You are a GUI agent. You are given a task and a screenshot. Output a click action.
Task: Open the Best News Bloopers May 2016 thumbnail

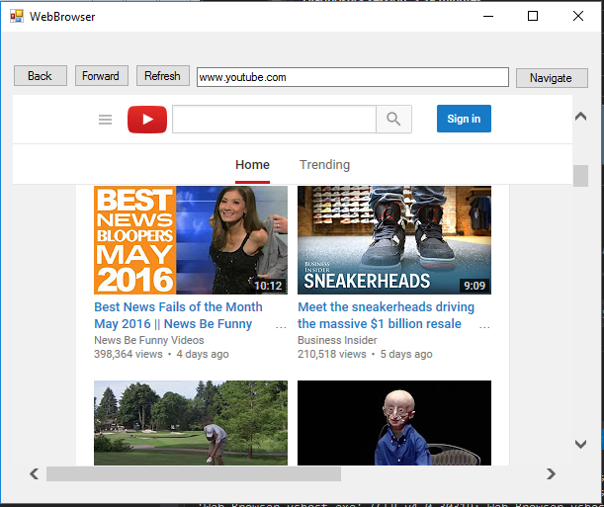click(x=191, y=240)
